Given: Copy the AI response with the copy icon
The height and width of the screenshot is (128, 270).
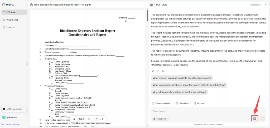Looking at the screenshot, I should (153, 71).
